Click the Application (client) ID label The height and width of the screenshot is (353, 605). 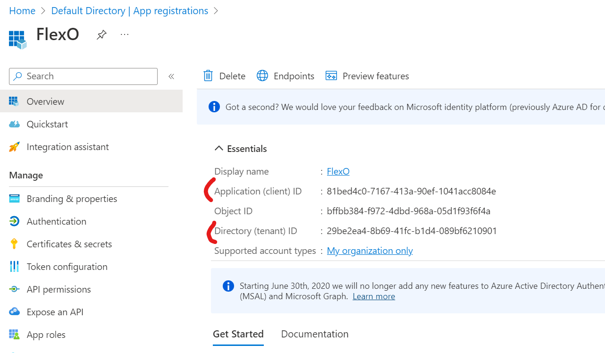[x=258, y=191]
